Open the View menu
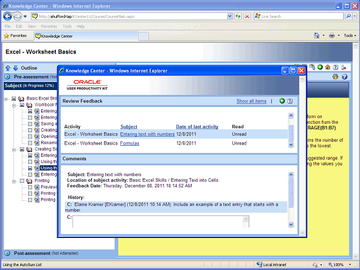 pos(31,26)
